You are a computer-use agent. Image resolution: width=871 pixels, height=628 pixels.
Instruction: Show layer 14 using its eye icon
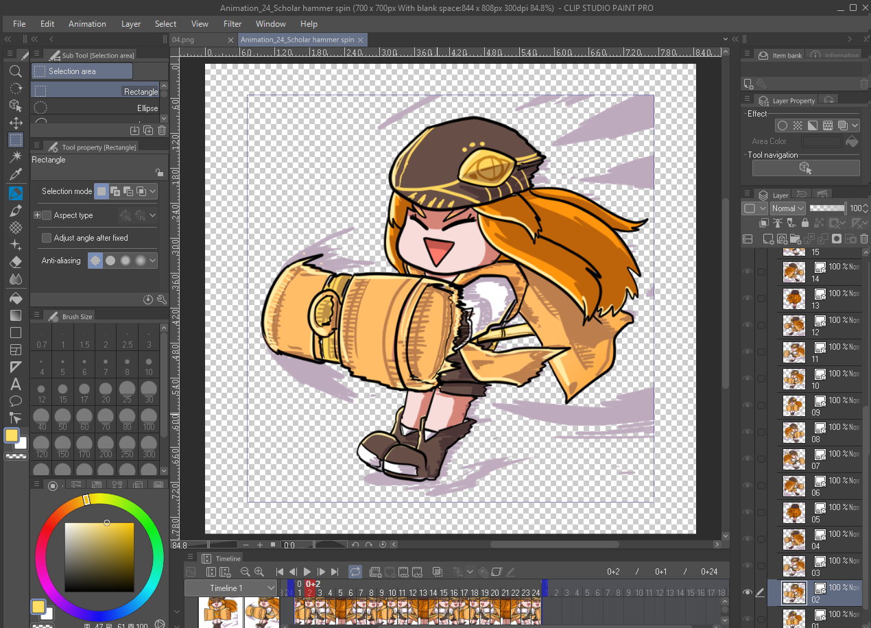pyautogui.click(x=748, y=272)
